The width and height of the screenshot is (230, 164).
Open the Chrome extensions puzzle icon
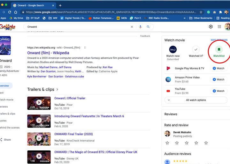point(220,12)
